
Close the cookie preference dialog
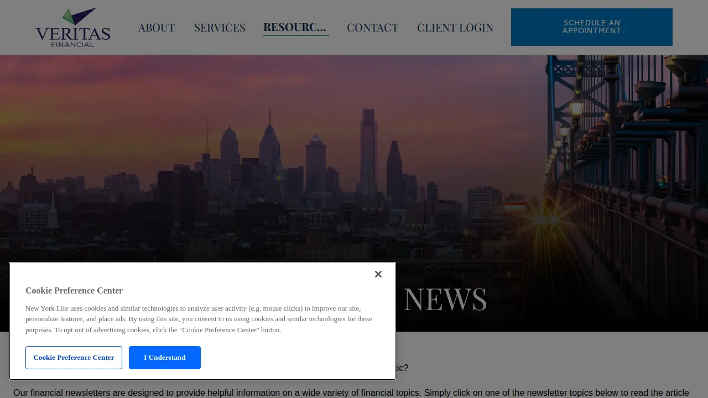point(378,274)
